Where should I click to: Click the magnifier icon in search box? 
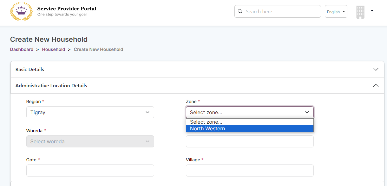click(240, 11)
